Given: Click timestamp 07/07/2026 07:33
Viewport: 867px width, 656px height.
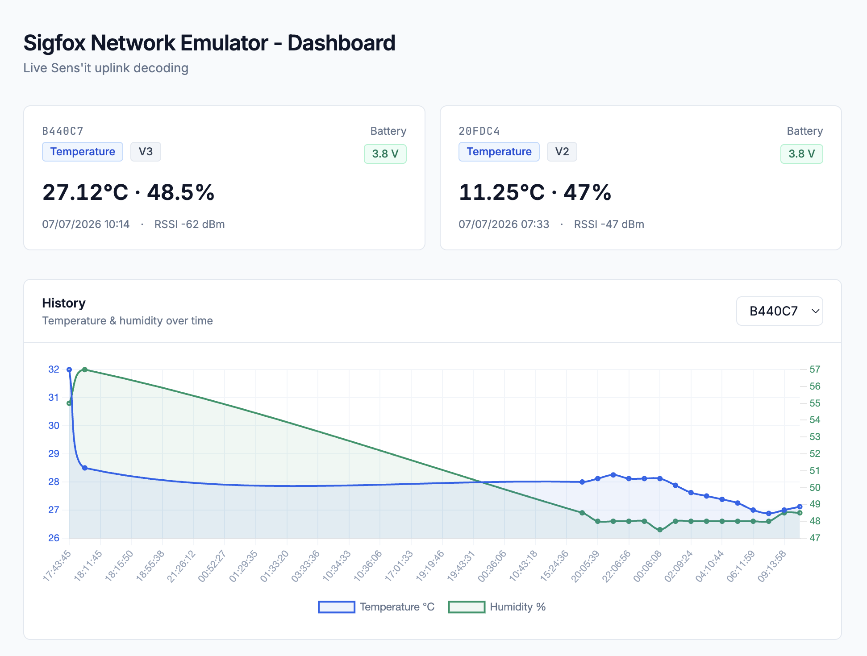Looking at the screenshot, I should [504, 224].
